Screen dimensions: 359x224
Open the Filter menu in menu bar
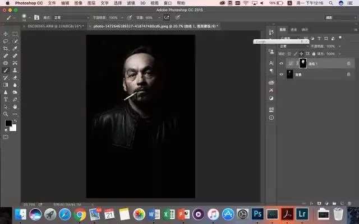[131, 3]
